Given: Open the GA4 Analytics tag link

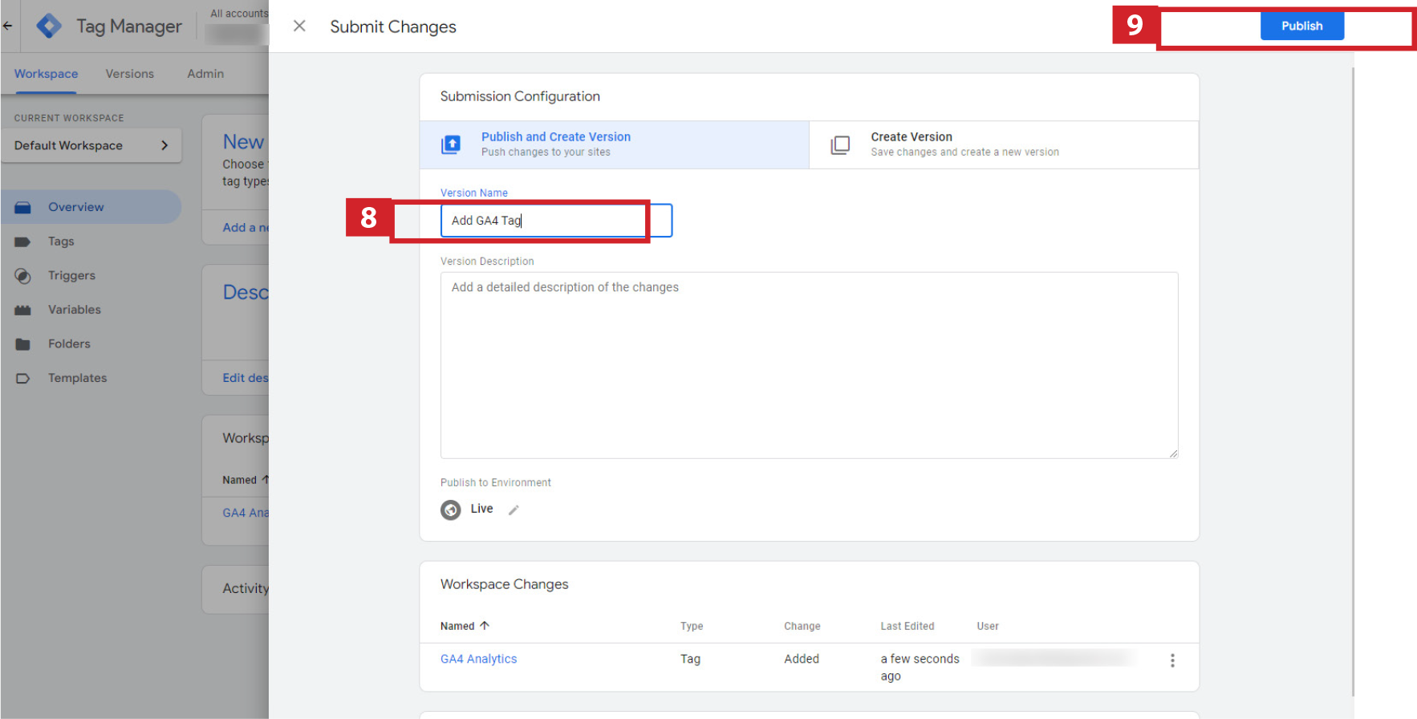Looking at the screenshot, I should click(x=478, y=659).
